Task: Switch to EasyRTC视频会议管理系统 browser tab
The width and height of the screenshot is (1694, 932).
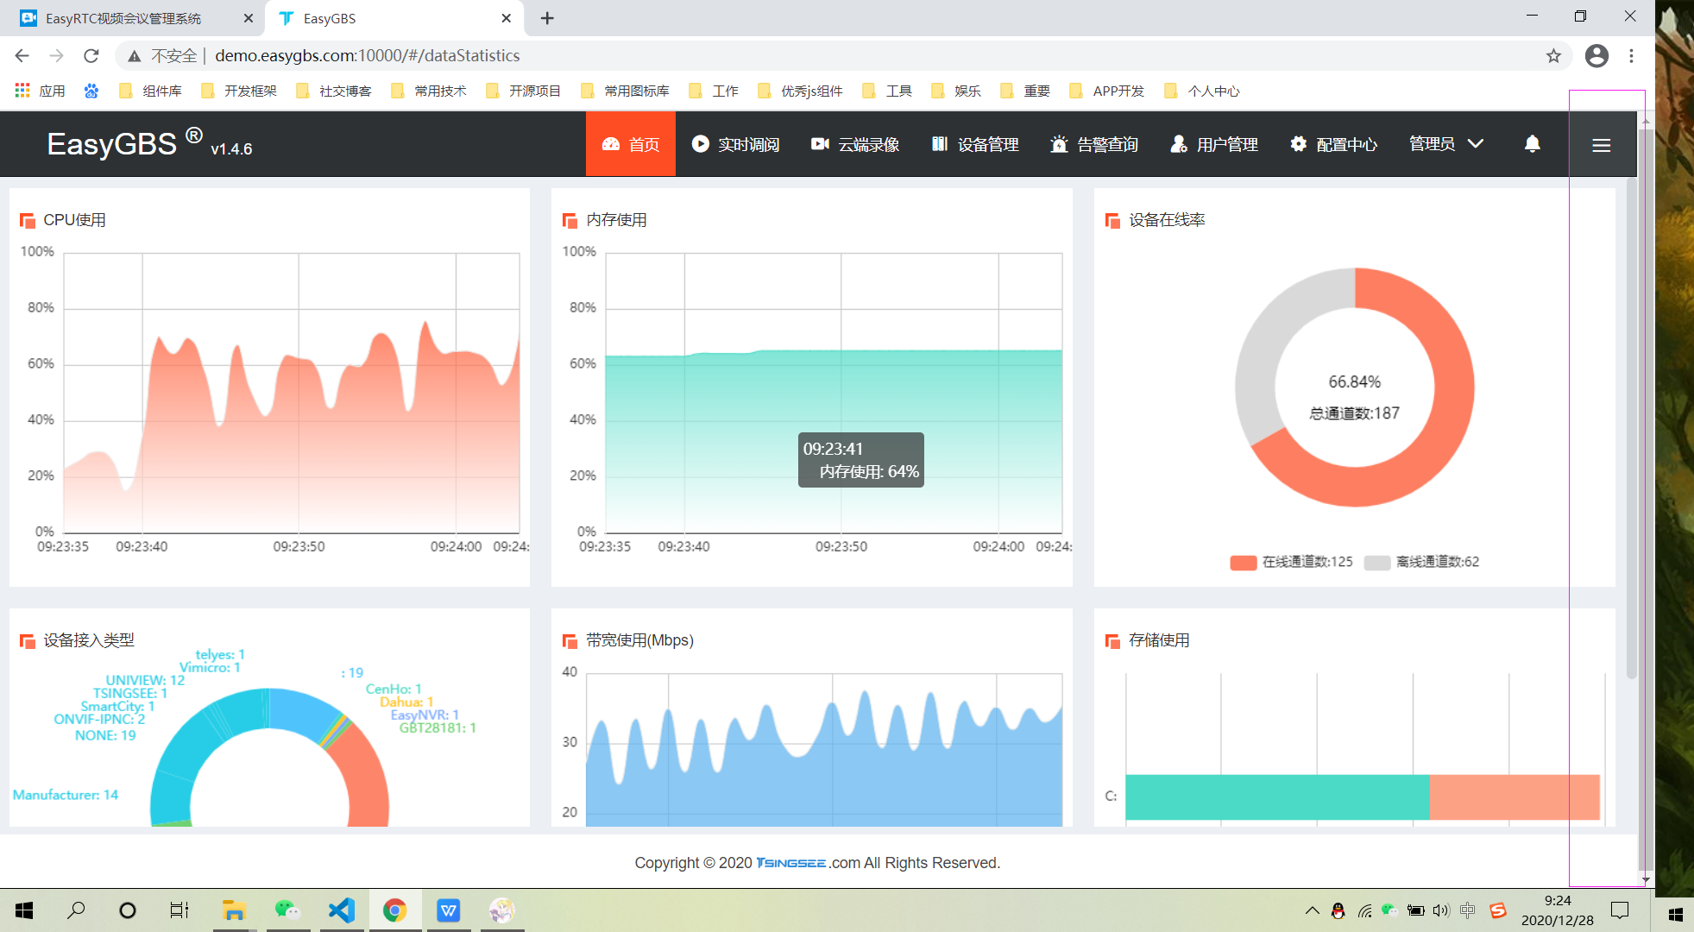Action: pos(123,18)
